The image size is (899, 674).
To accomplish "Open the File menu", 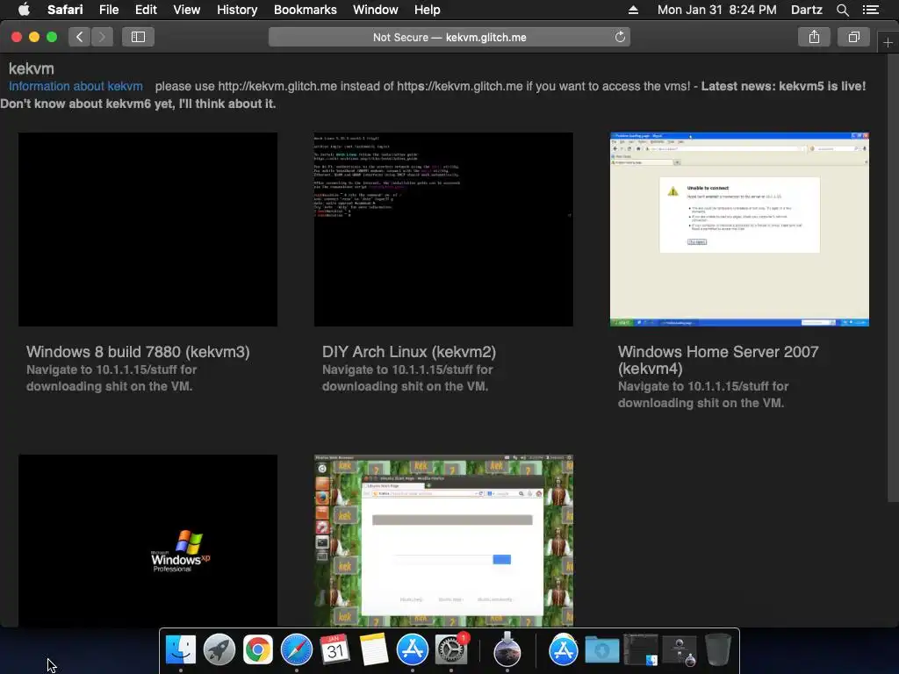I will tap(108, 10).
